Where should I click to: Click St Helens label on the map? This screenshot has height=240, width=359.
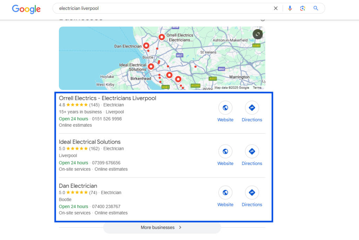point(208,52)
